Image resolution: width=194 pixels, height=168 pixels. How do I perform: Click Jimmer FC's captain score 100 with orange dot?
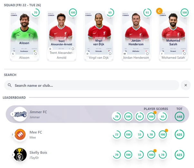pos(151,117)
